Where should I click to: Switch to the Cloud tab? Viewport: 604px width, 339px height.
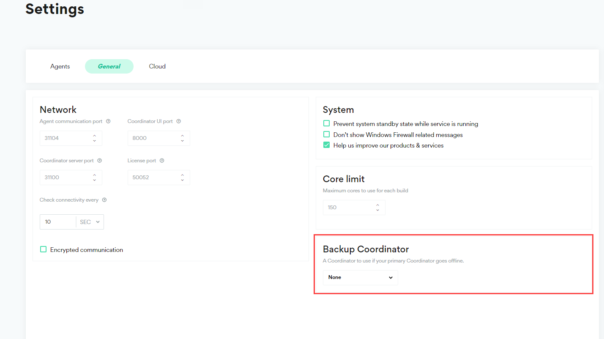(x=157, y=66)
